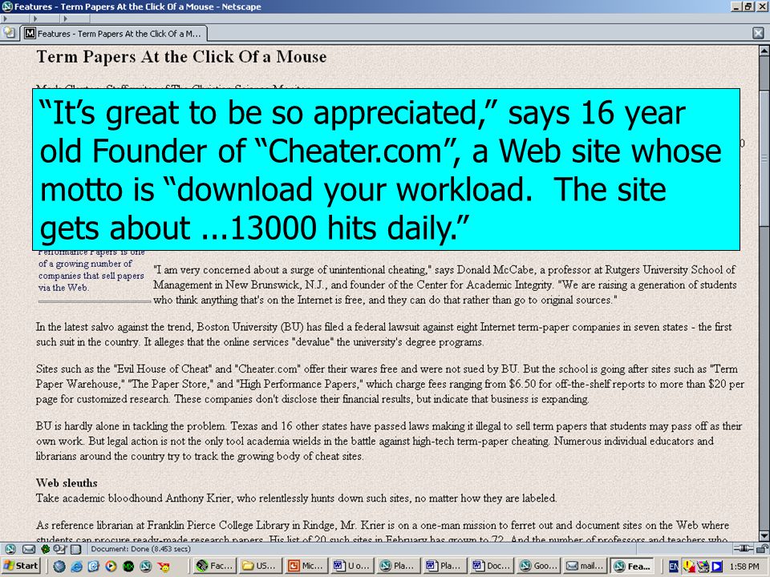Viewport: 770px width, 577px height.
Task: Switch to the 'US...' folder taskbar window
Action: coord(261,566)
